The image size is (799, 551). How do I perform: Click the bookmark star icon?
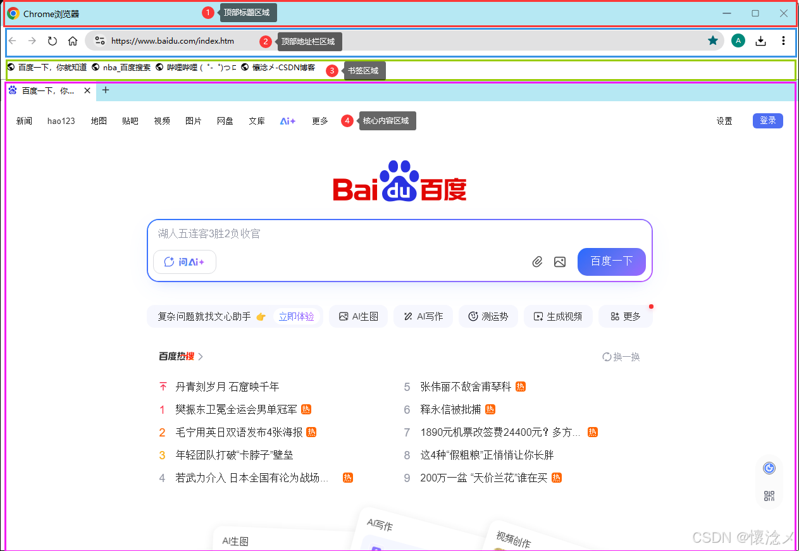coord(713,40)
